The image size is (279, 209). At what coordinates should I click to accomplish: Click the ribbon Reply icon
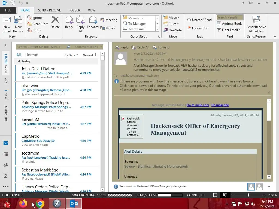click(69, 22)
